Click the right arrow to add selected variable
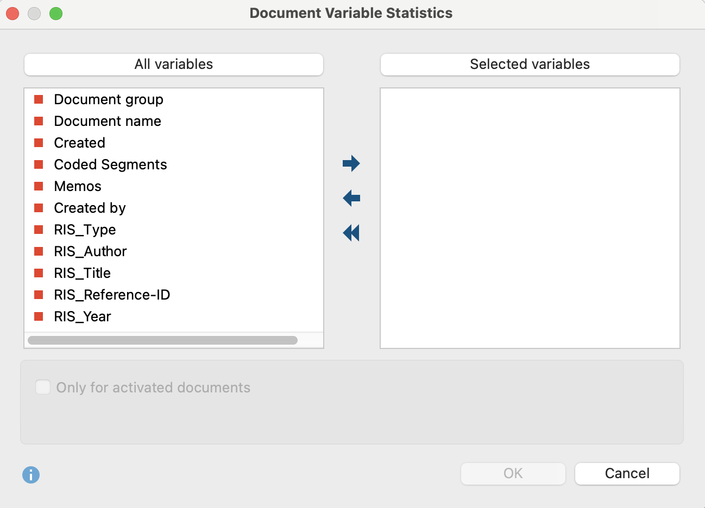The height and width of the screenshot is (508, 705). point(351,163)
